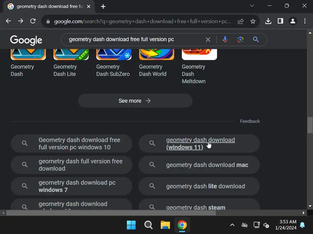Image resolution: width=313 pixels, height=234 pixels.
Task: Search geometry dash download (windows 11)
Action: coord(199,144)
